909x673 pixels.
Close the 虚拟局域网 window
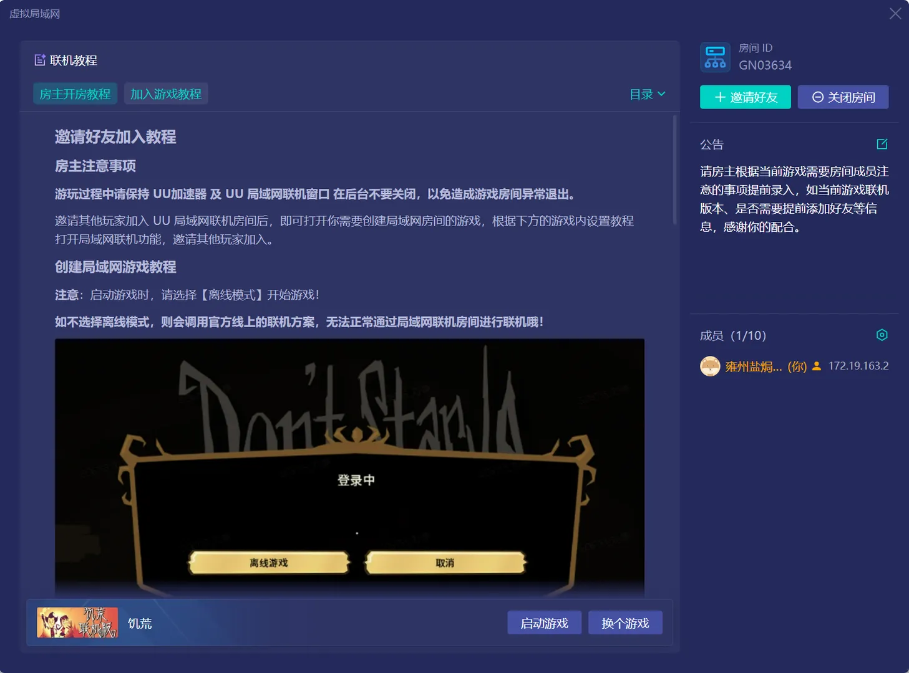pos(895,14)
